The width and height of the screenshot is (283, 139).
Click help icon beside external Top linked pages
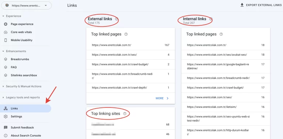pyautogui.click(x=126, y=34)
